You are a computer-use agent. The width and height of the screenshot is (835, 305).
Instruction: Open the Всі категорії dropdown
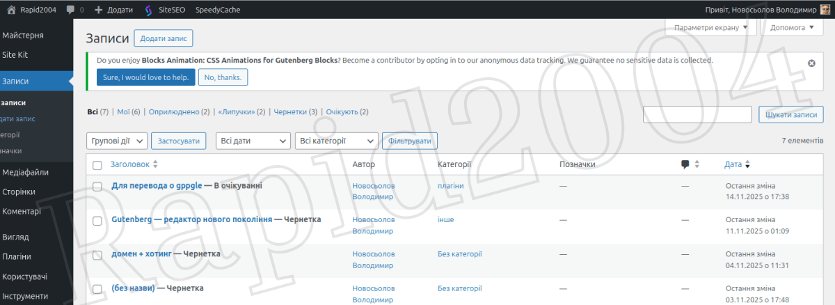click(x=336, y=141)
